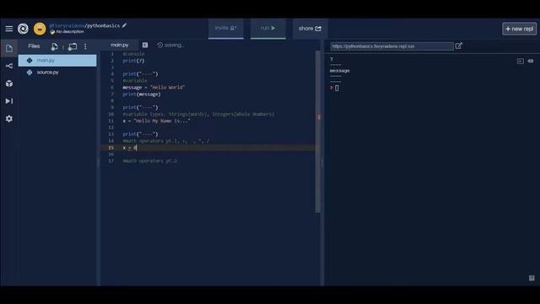Click the code formatter icon beside main.py tab
The height and width of the screenshot is (304, 540).
point(145,45)
